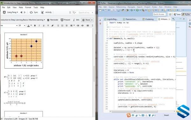Click the Evernote search notes field
The height and width of the screenshot is (120, 191).
[x=84, y=12]
